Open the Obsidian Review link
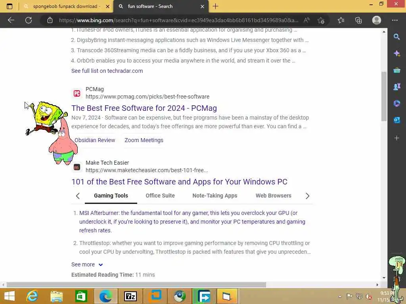Image resolution: width=406 pixels, height=304 pixels. coord(95,140)
